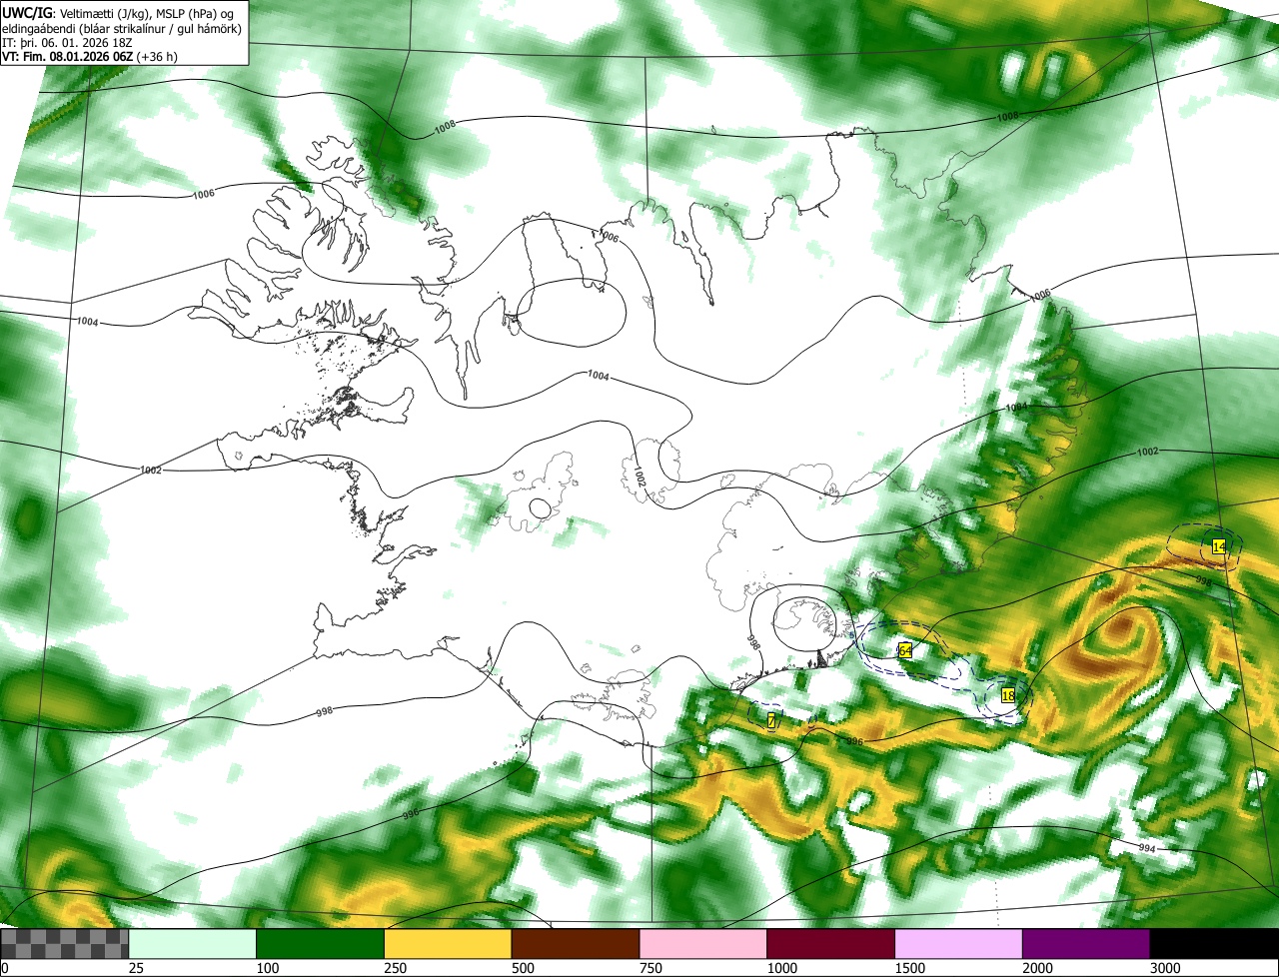This screenshot has width=1279, height=977.
Task: Click the vertically rotated 1002 isobar label
Action: [640, 477]
